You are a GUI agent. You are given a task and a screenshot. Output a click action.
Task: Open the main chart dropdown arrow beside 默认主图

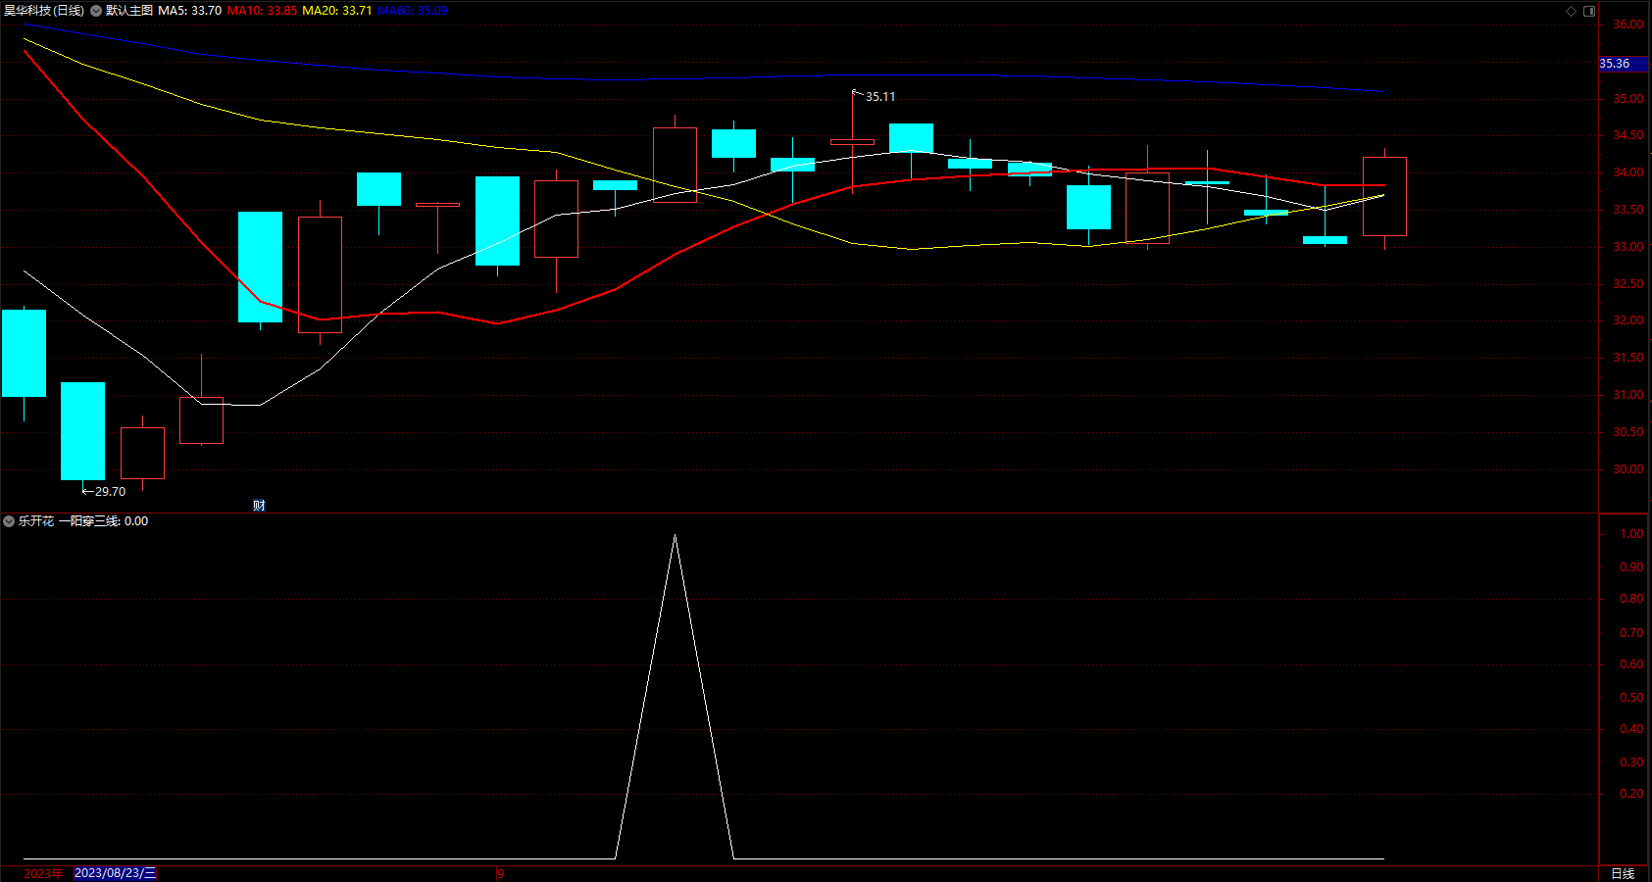(x=96, y=11)
